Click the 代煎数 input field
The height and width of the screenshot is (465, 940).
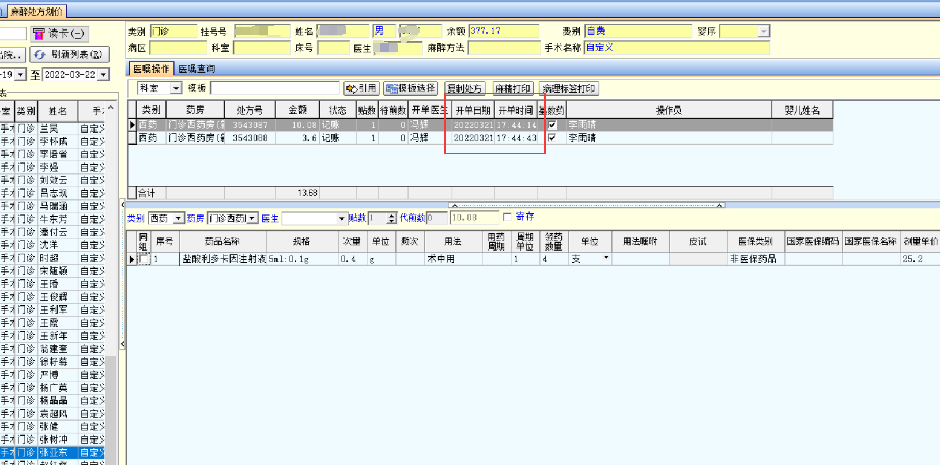tap(437, 218)
